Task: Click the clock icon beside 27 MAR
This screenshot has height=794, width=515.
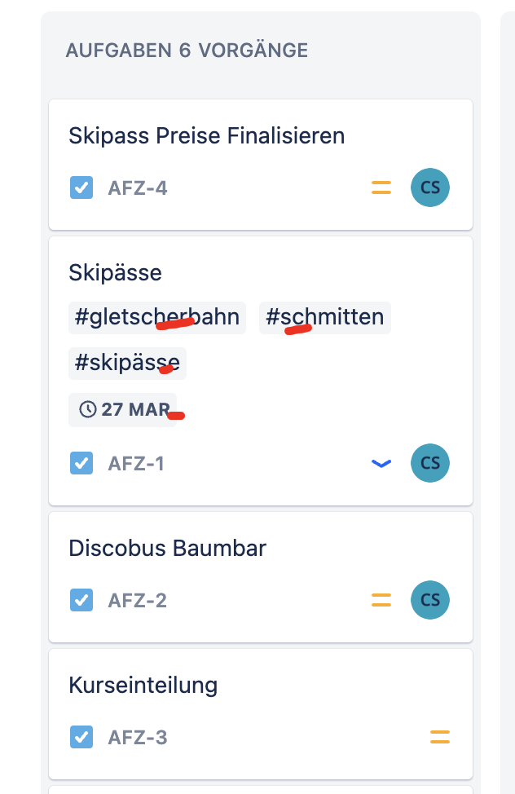Action: pos(88,409)
